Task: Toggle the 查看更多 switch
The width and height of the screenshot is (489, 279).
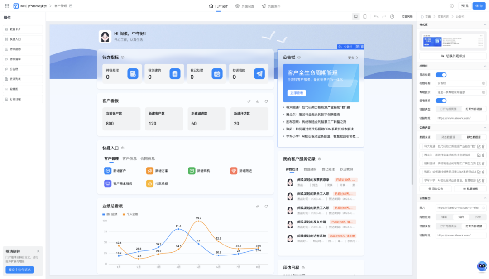Action: click(x=441, y=101)
